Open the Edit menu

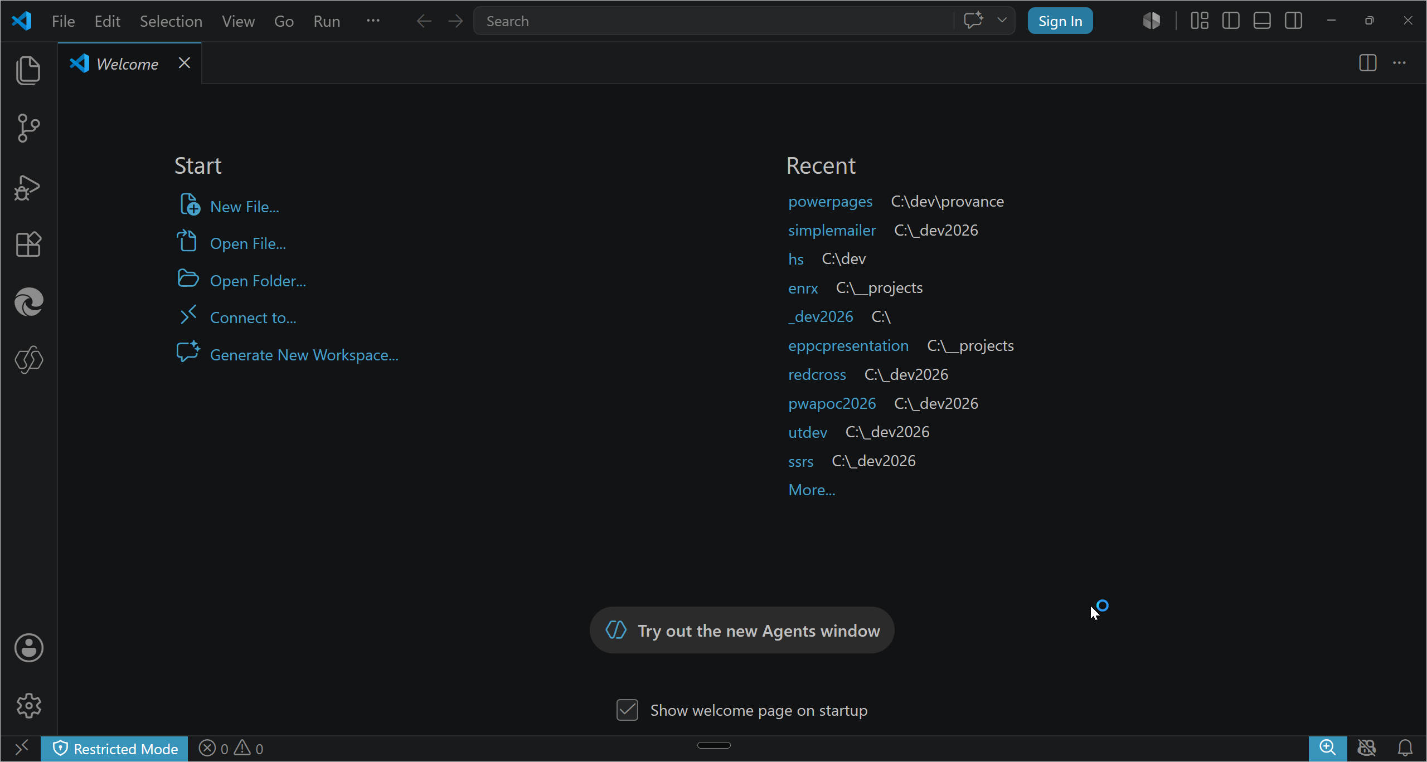point(108,21)
